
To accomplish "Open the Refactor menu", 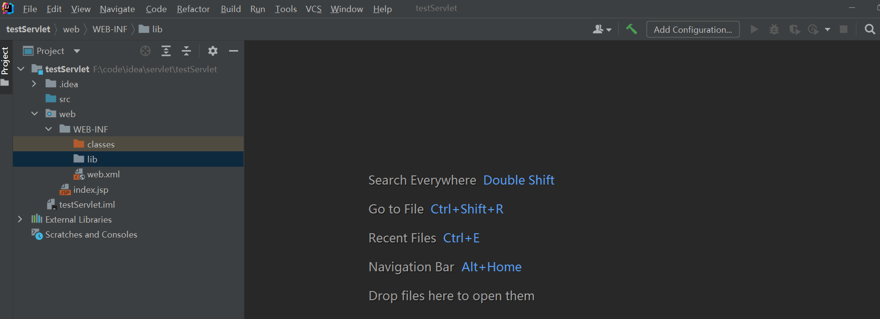I will point(193,9).
